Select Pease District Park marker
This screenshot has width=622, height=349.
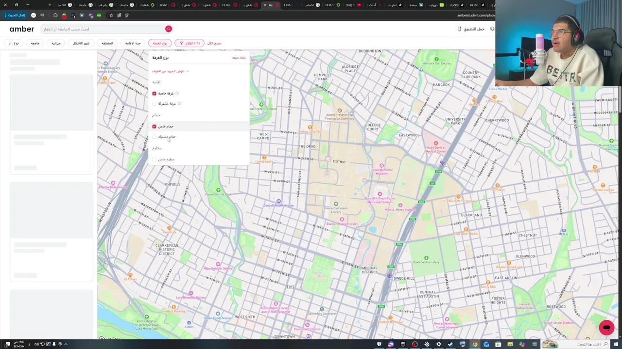click(x=218, y=190)
